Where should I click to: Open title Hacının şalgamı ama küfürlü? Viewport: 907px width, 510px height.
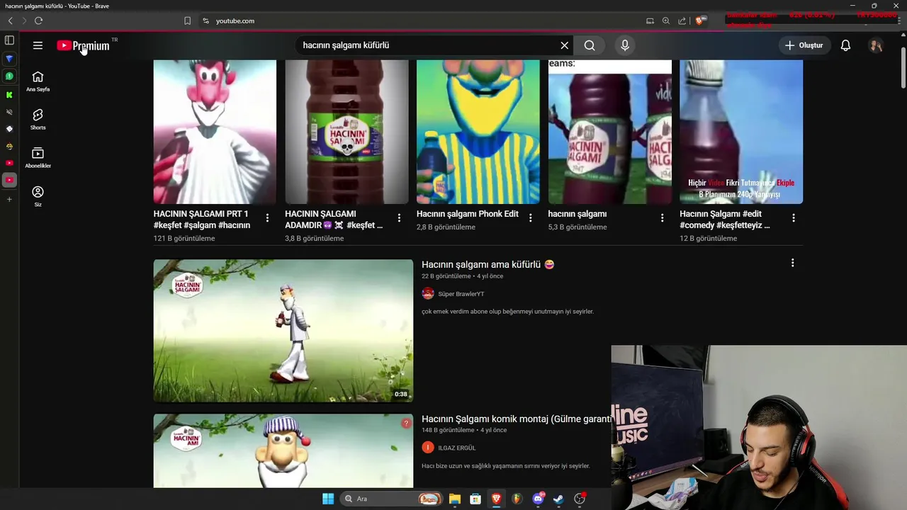point(488,264)
